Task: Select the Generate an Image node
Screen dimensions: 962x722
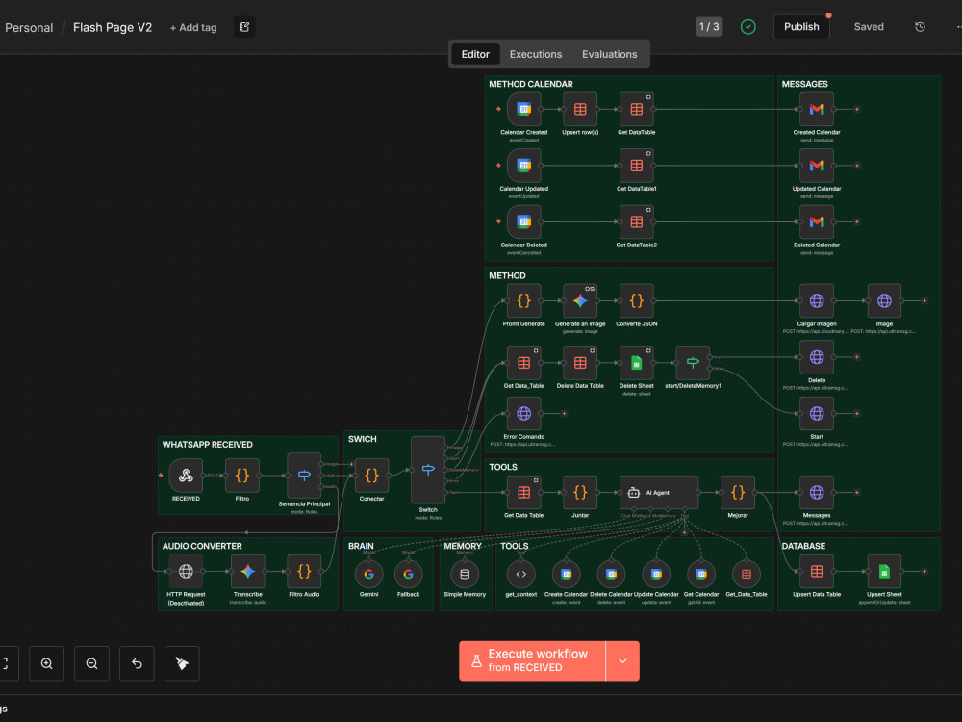Action: click(580, 300)
